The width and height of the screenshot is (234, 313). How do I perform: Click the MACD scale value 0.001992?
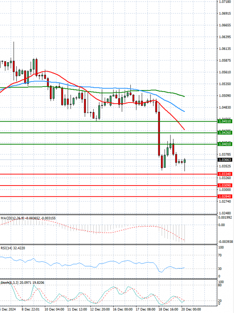[x=225, y=218]
